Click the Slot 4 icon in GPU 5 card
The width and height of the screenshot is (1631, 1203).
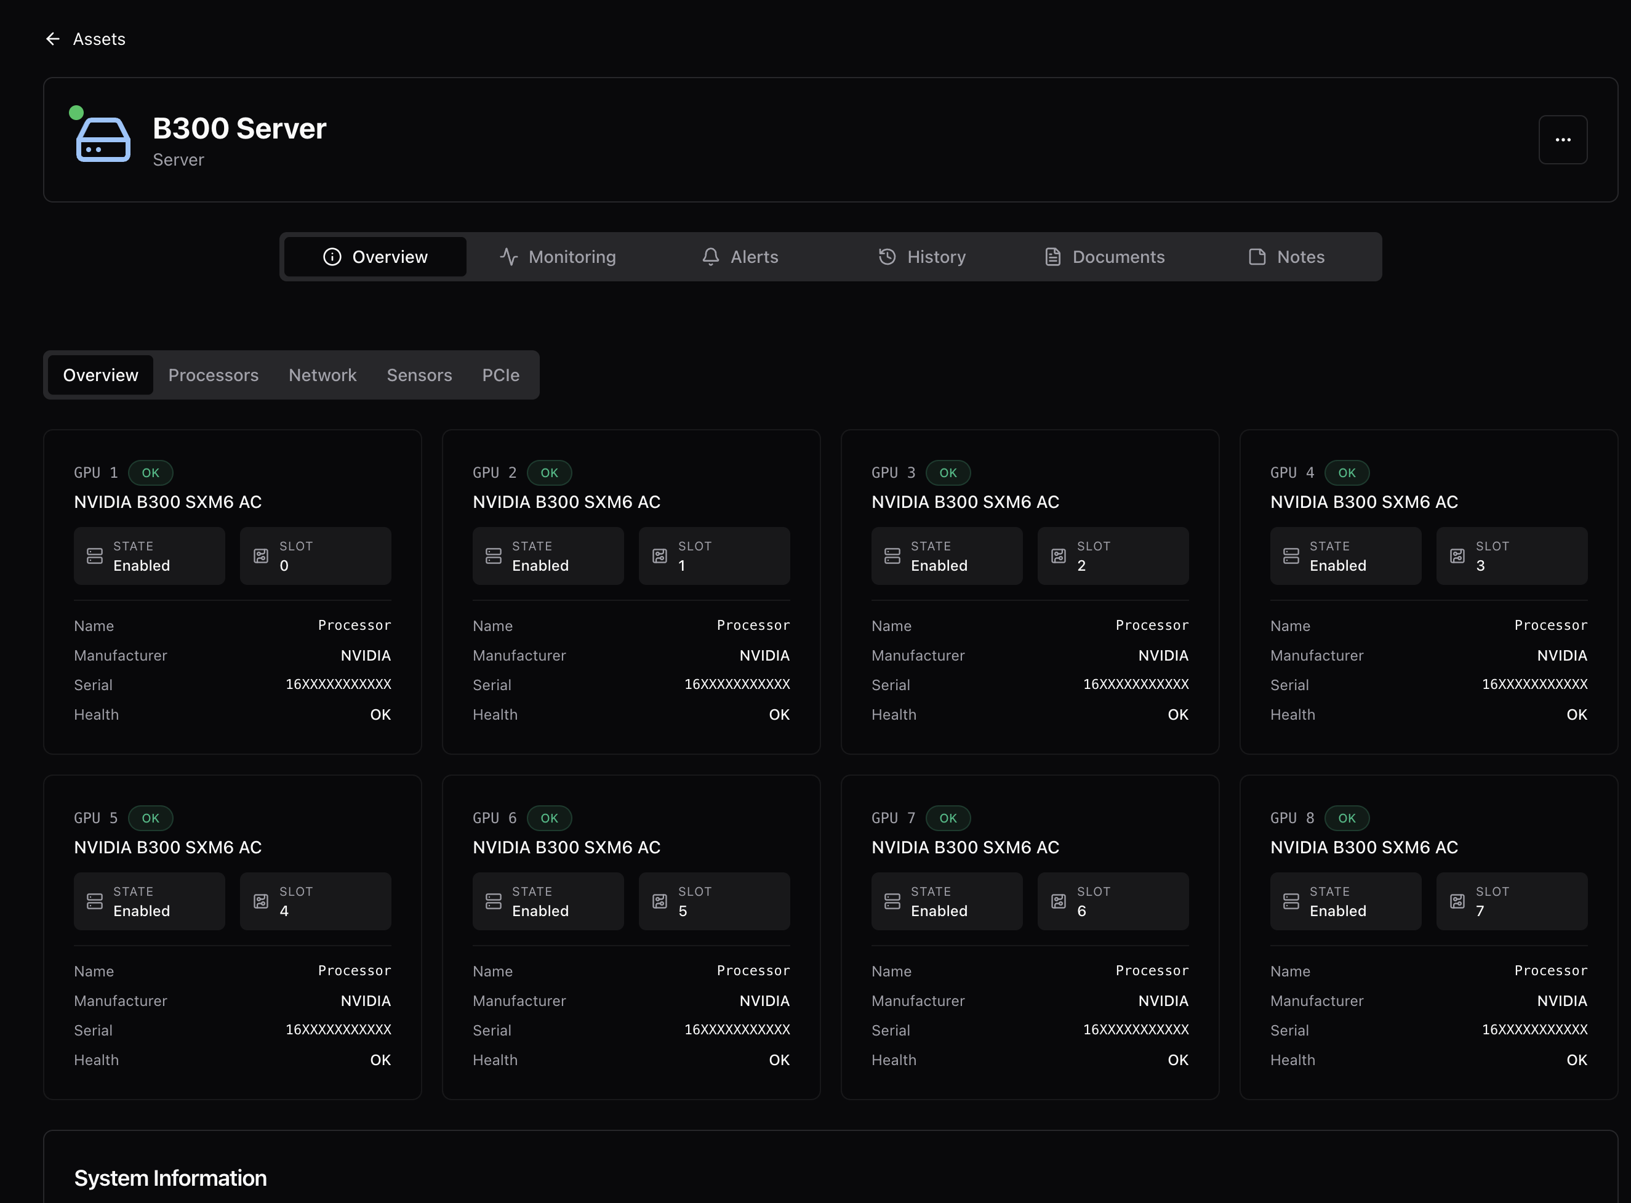(260, 901)
